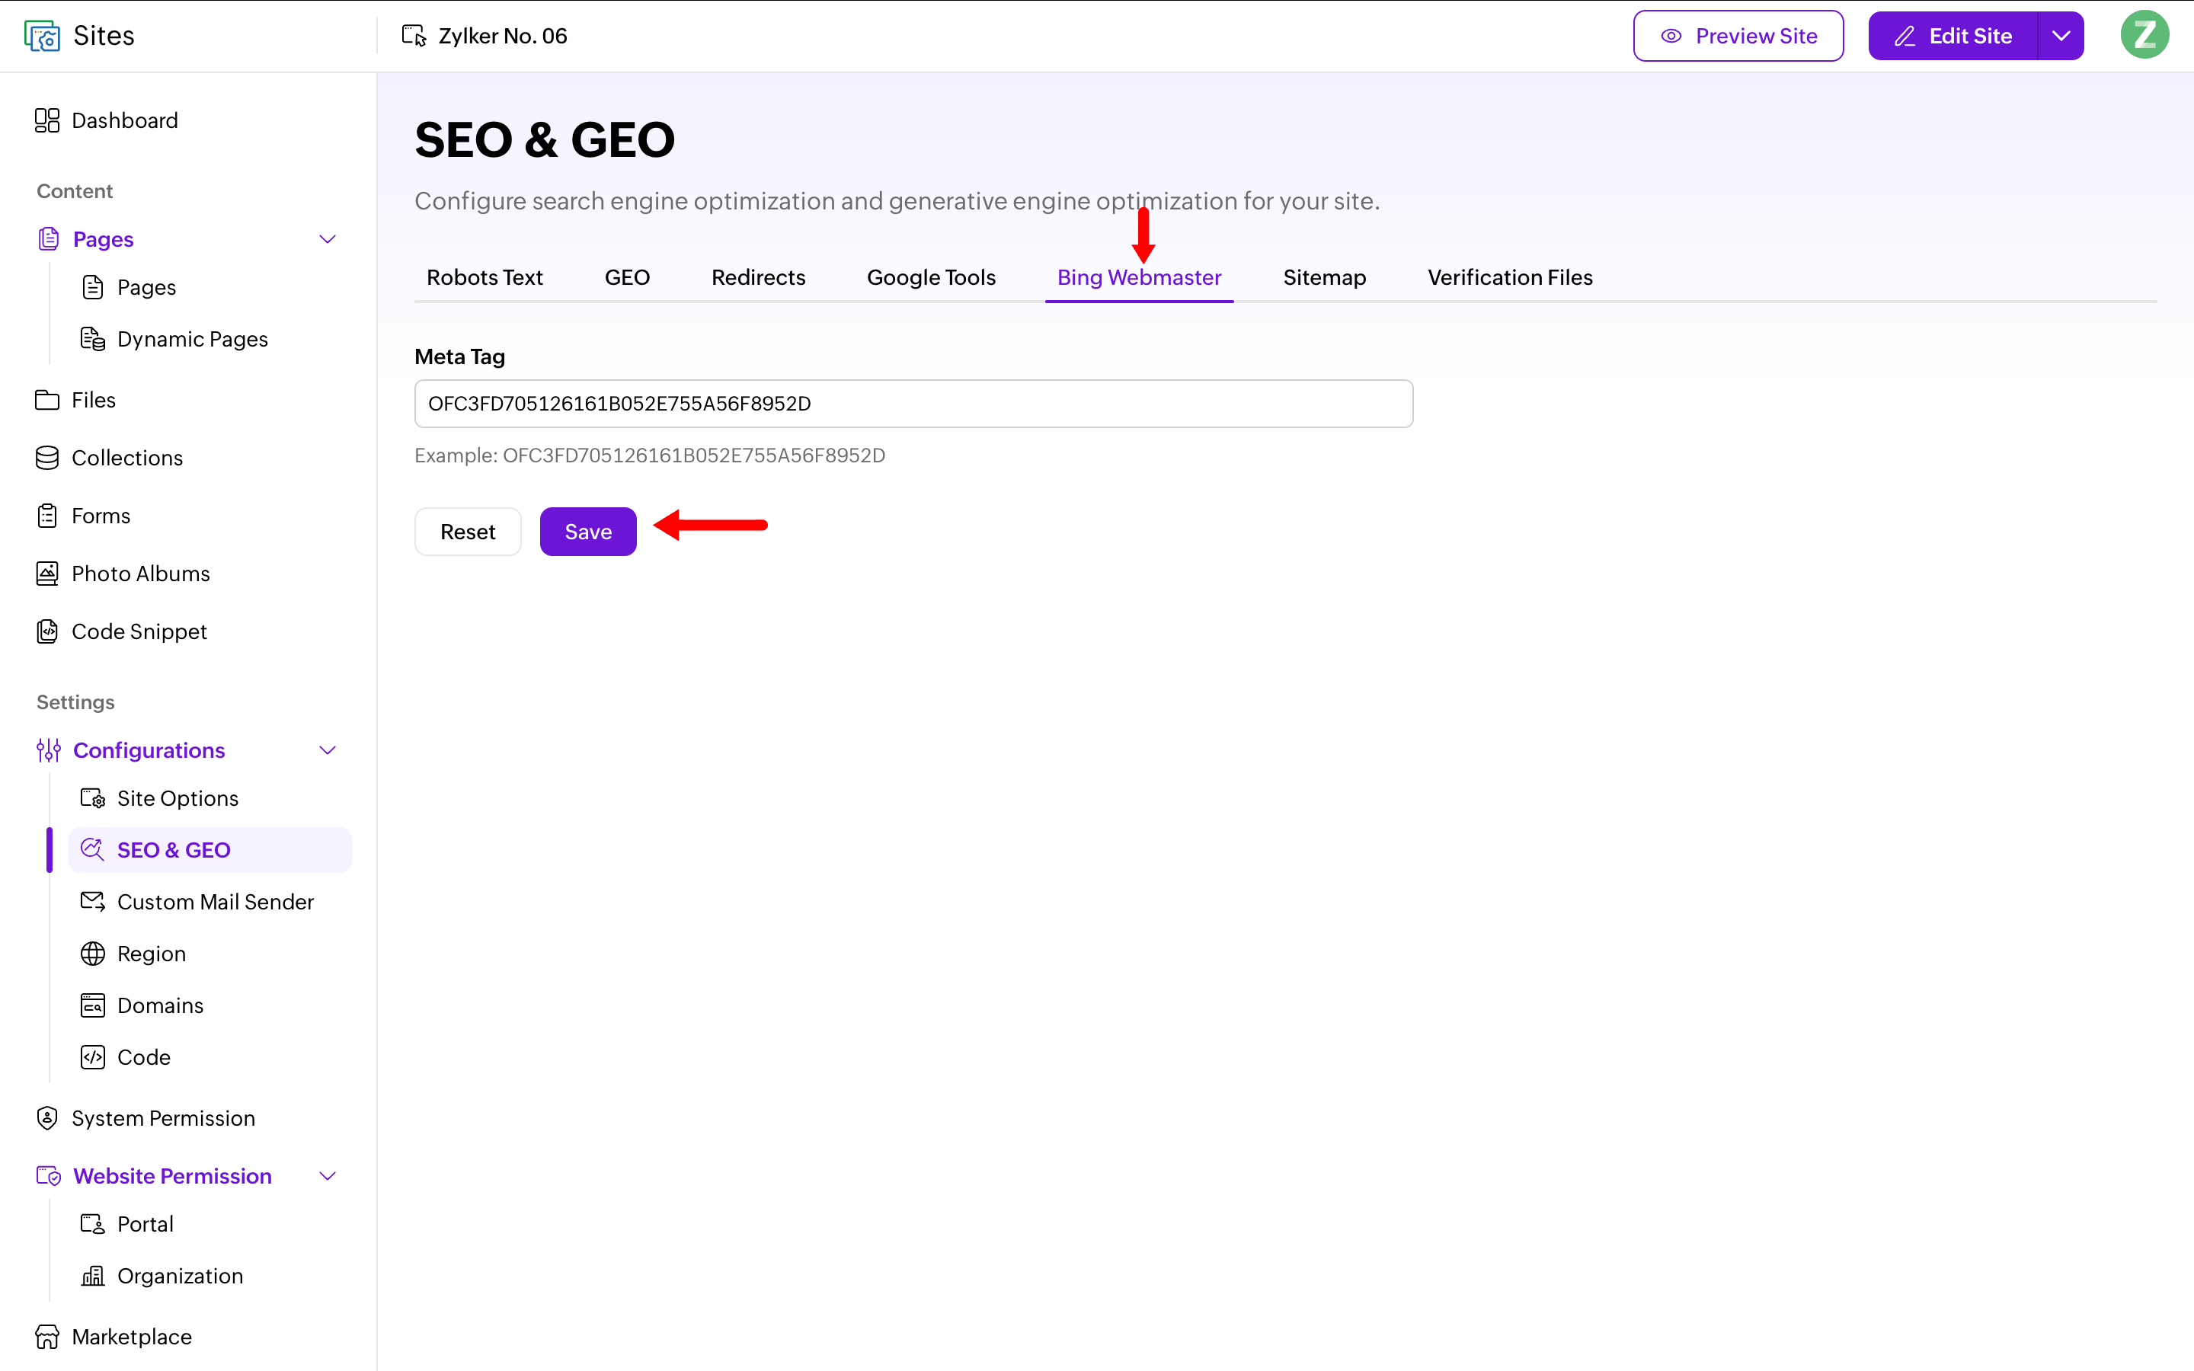Switch to the Sitemap tab

pos(1325,277)
